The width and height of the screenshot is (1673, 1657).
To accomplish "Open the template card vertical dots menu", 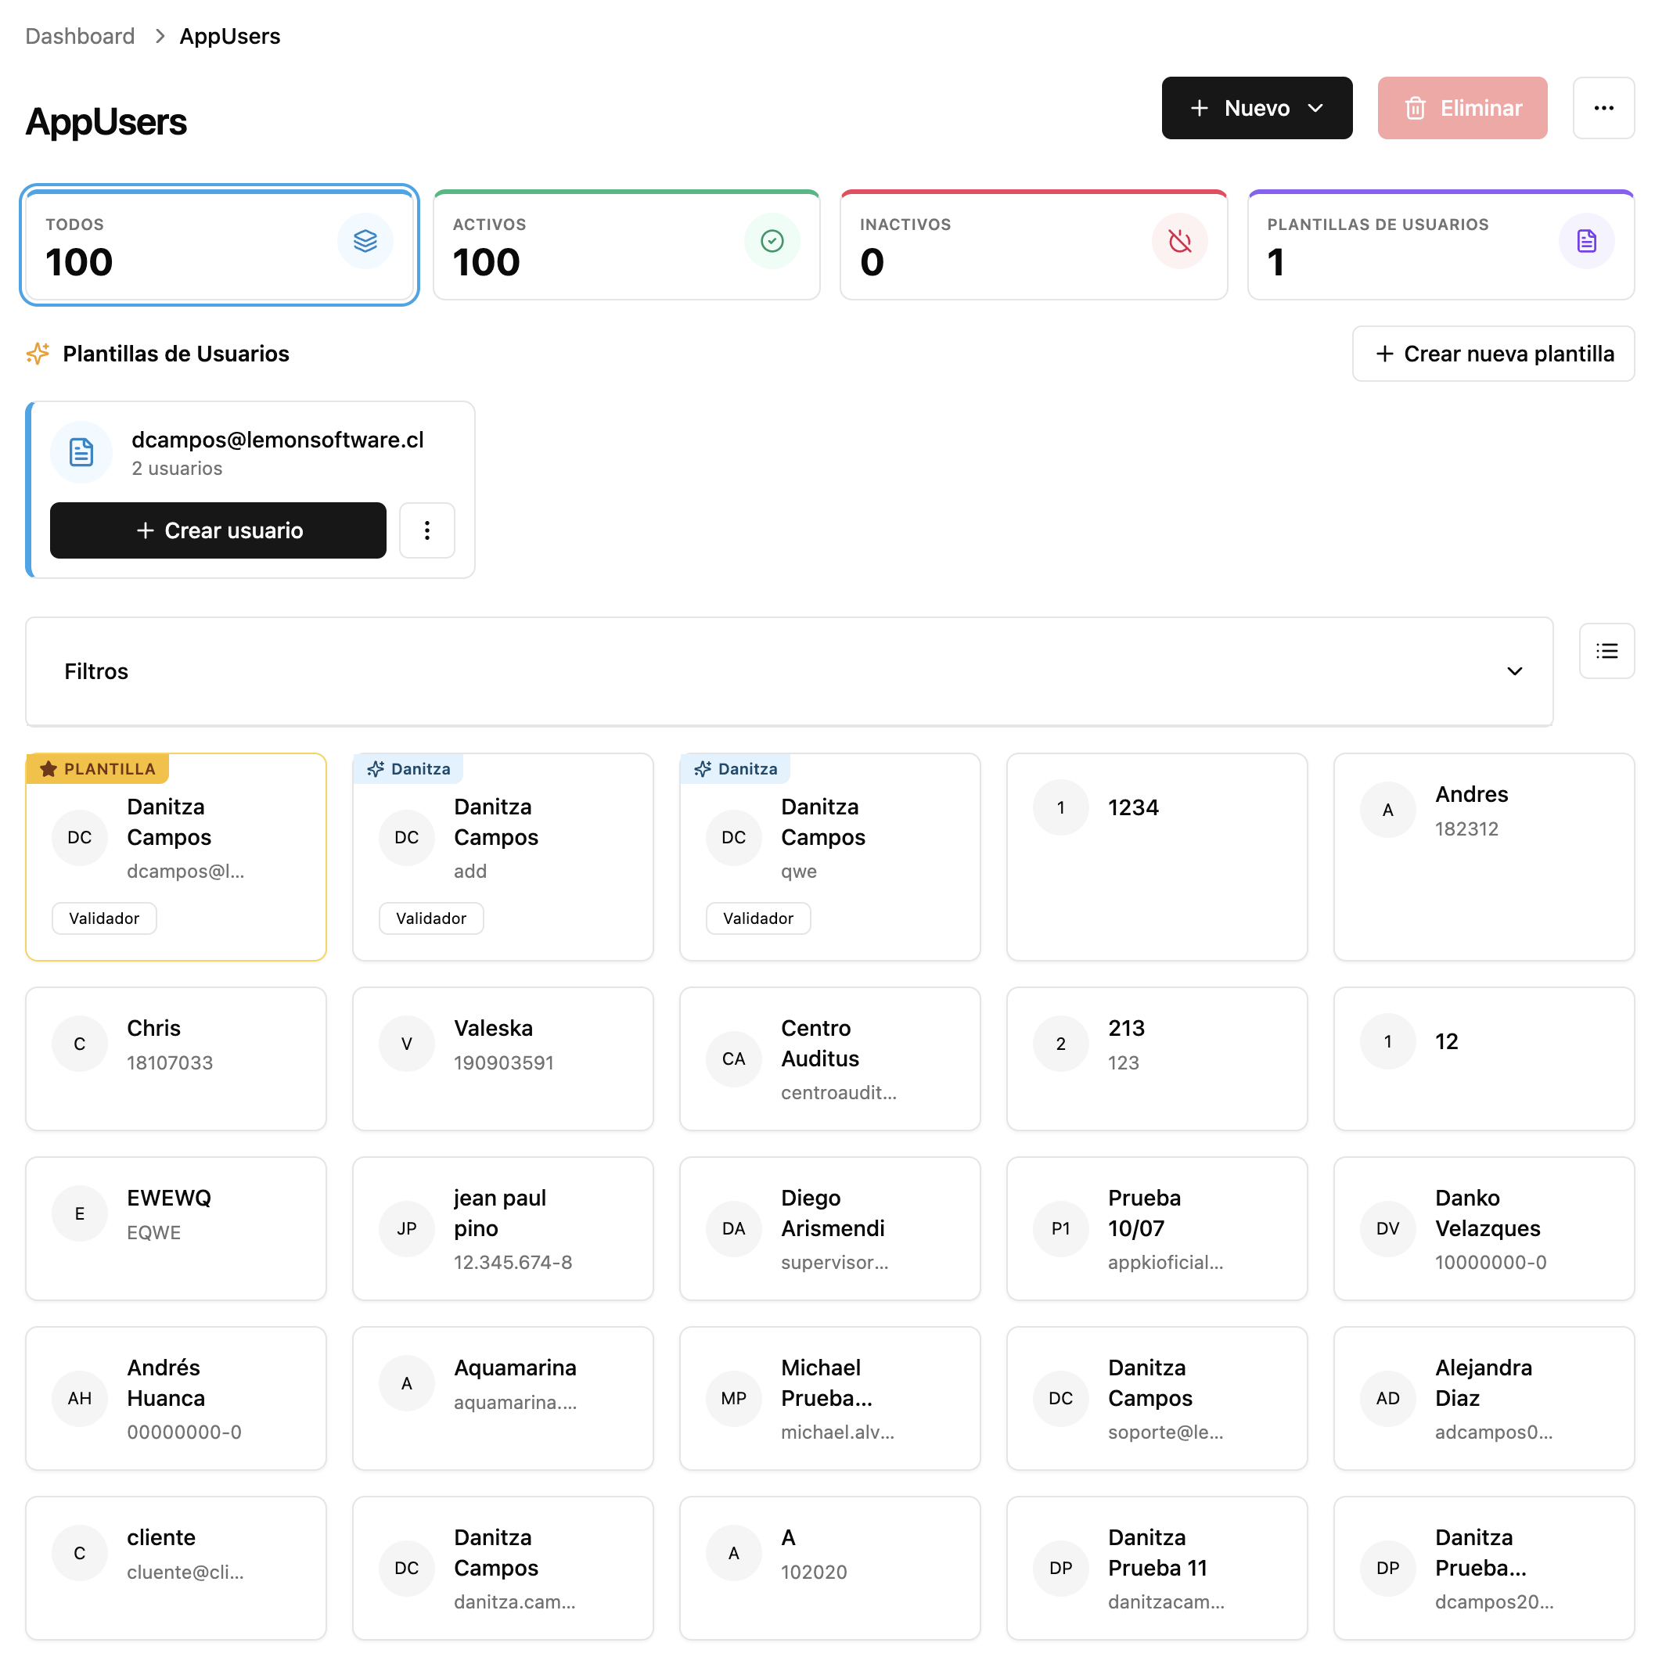I will [x=427, y=530].
